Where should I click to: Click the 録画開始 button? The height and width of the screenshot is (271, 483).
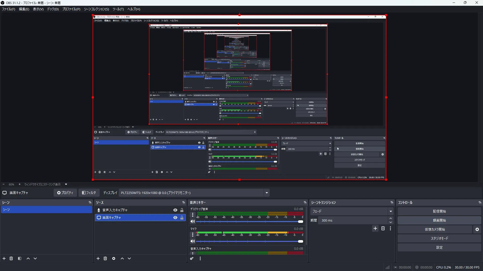pos(439,220)
